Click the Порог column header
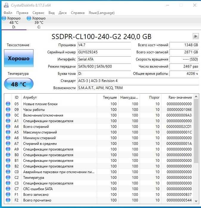Screen dimensions: 201x208 point(151,97)
